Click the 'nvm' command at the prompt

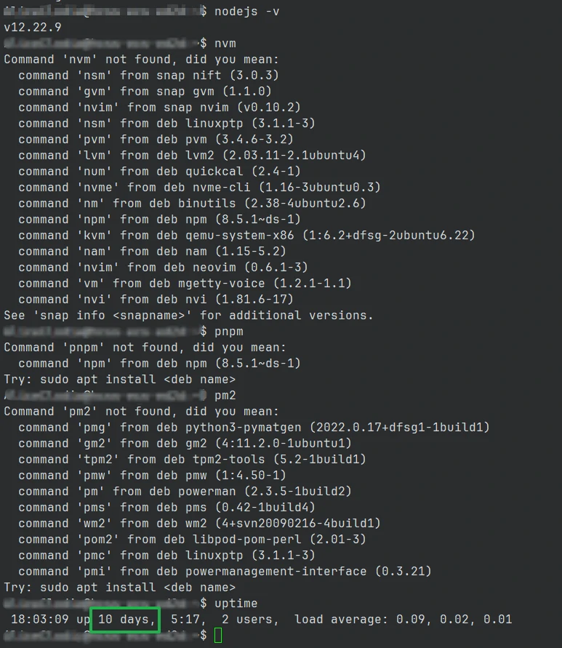[225, 44]
